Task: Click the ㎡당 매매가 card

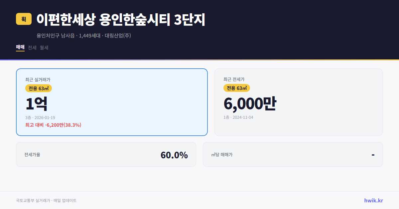Action: [x=292, y=154]
